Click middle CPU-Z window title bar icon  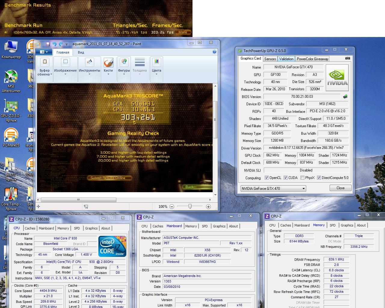pos(139,217)
